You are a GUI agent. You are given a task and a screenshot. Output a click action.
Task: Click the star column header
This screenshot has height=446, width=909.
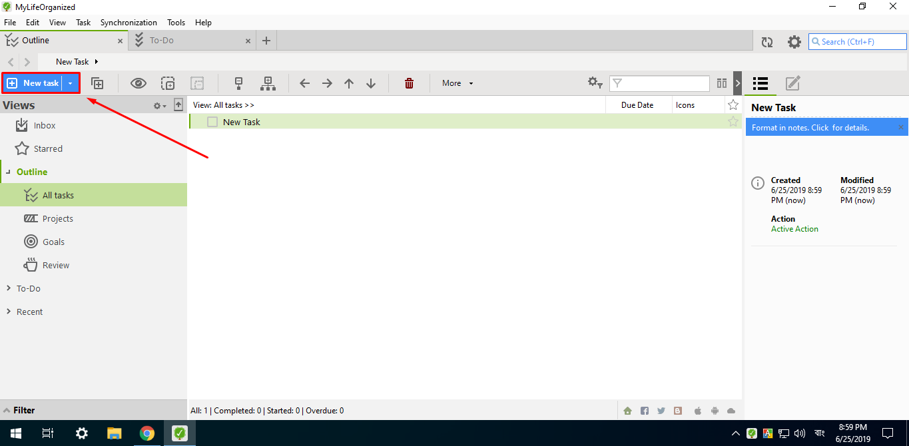pyautogui.click(x=733, y=105)
